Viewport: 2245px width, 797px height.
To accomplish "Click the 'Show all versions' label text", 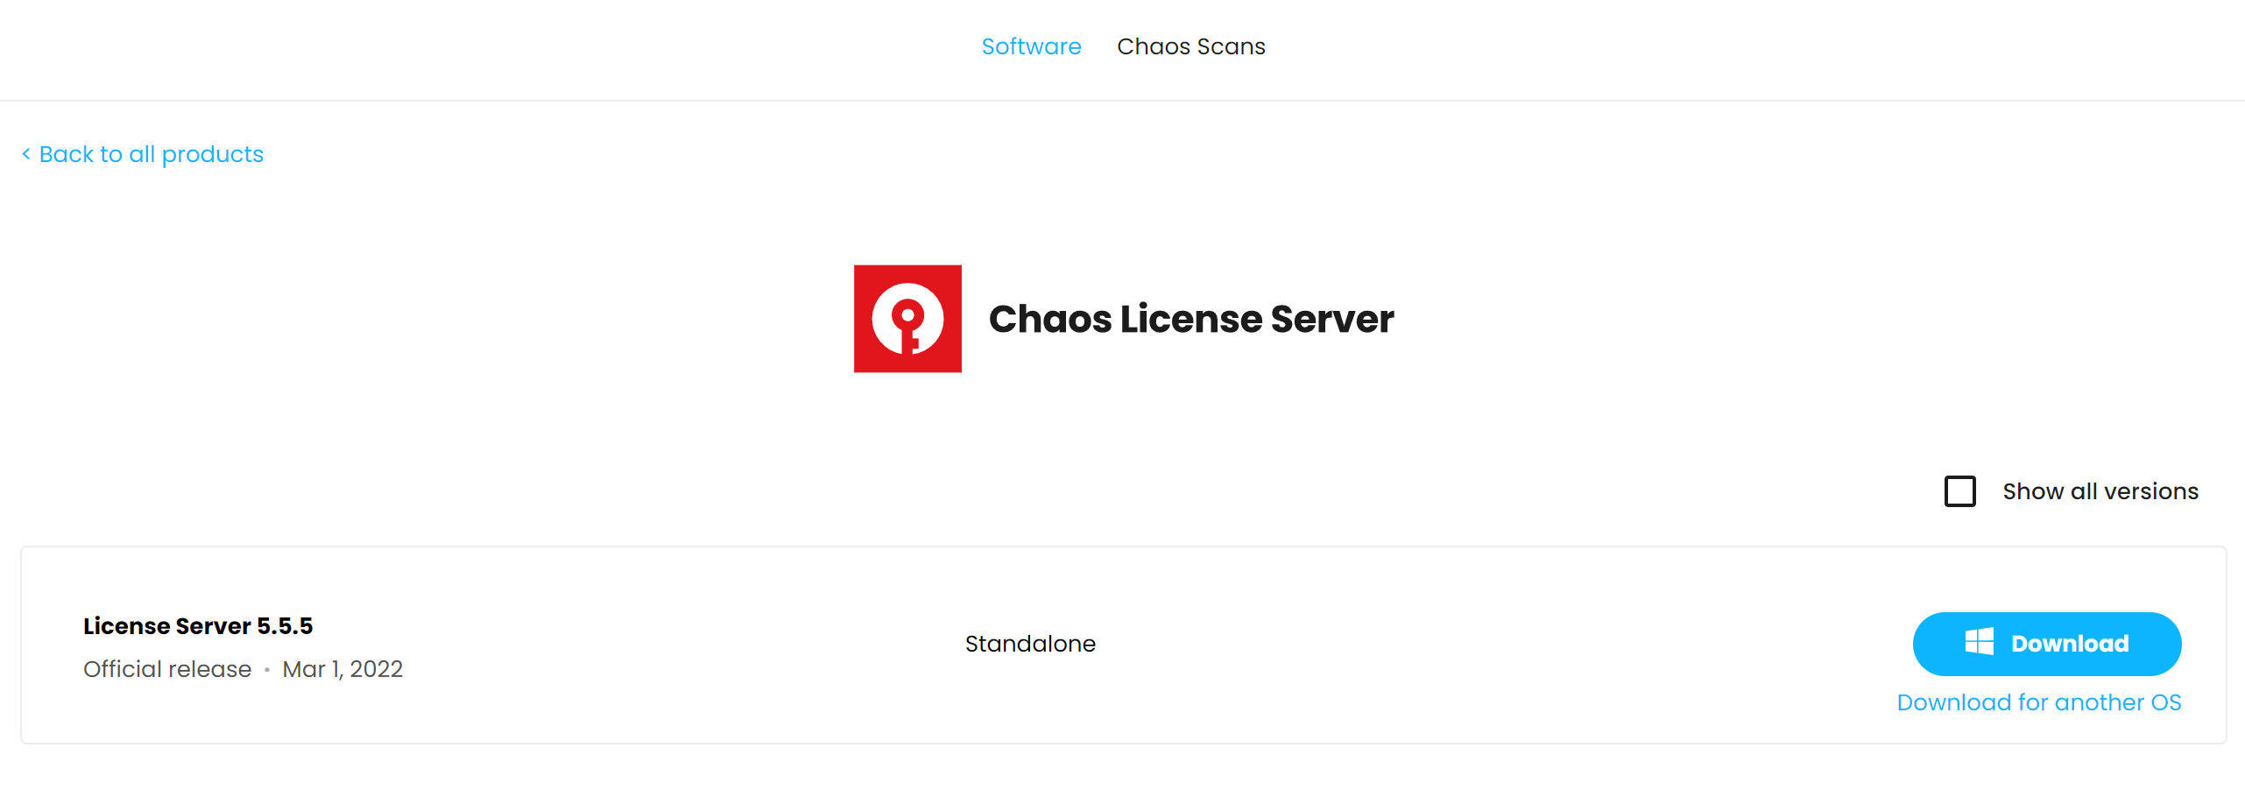I will [2100, 491].
